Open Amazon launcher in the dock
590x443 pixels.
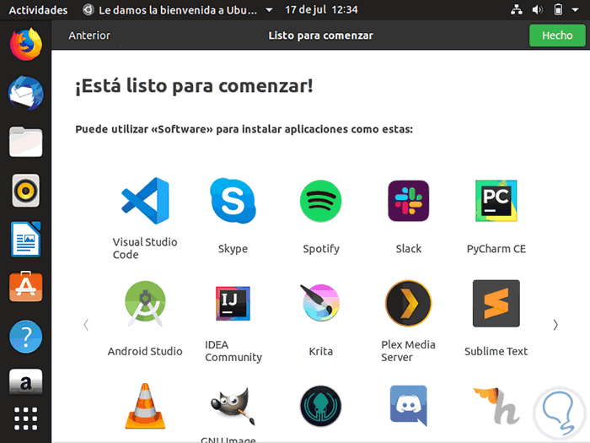26,382
